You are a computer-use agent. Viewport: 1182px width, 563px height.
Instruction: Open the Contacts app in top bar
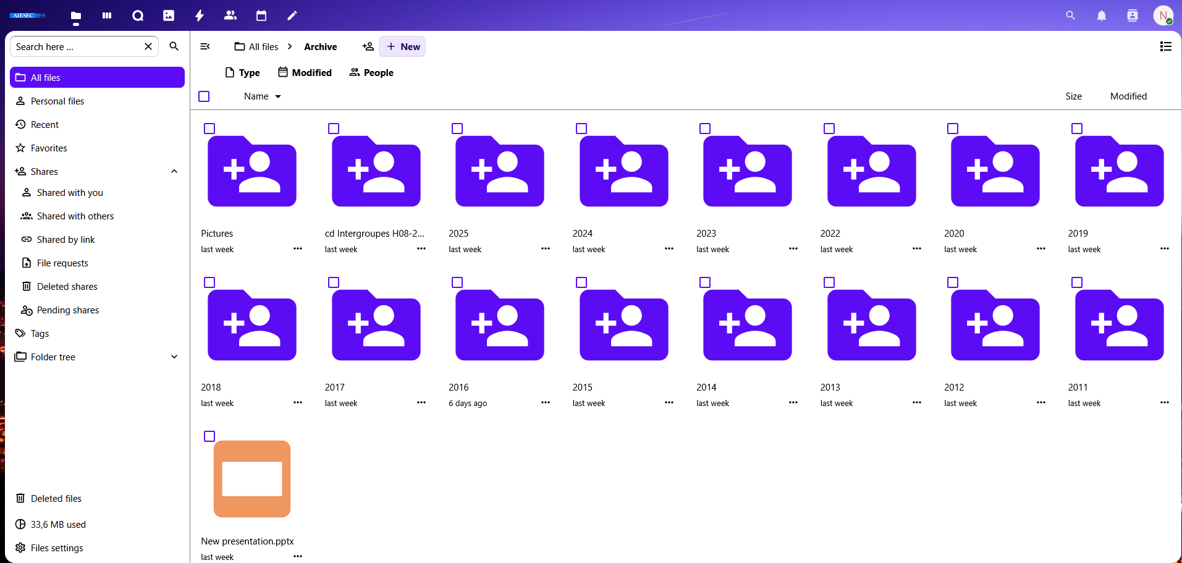click(230, 15)
